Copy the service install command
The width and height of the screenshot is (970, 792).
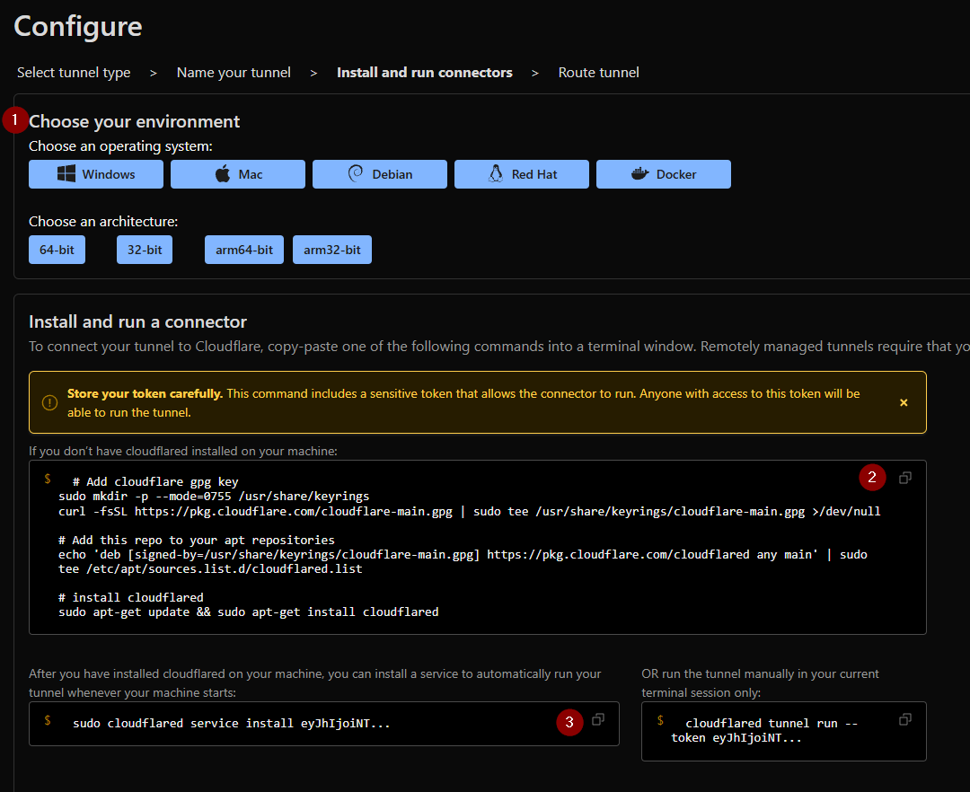click(598, 718)
